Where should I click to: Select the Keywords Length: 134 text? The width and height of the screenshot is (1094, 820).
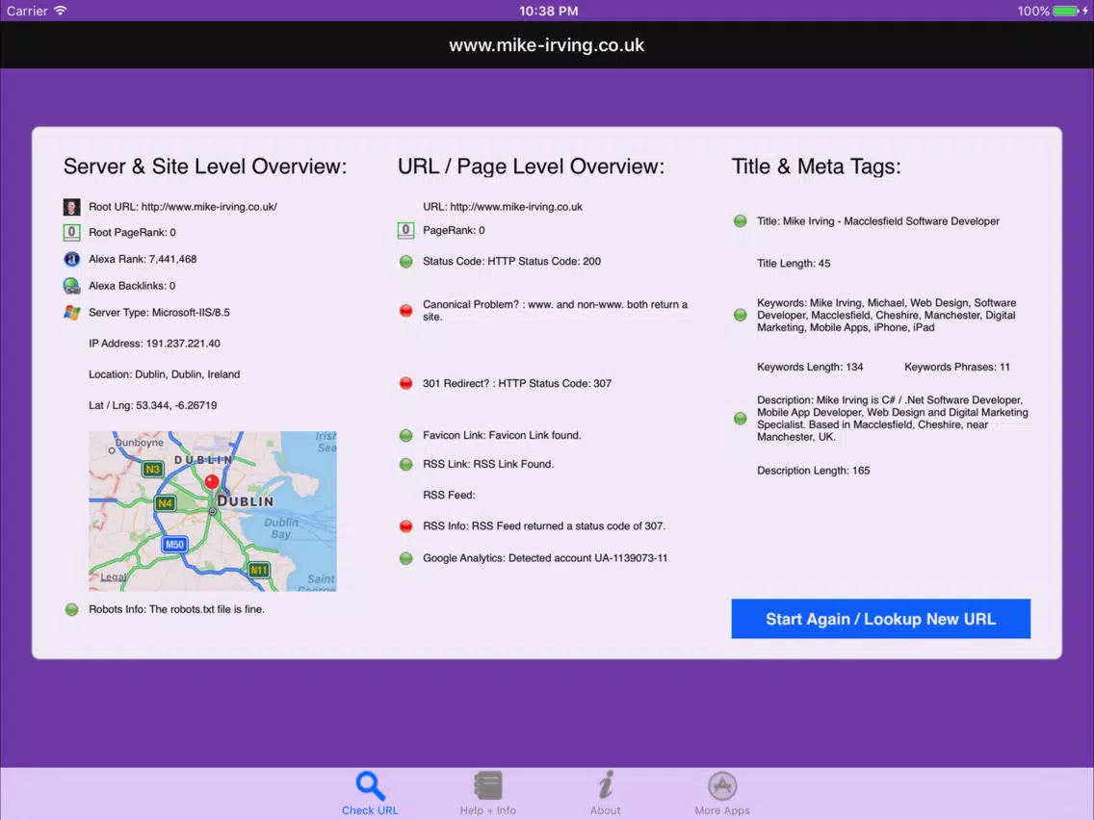click(810, 367)
